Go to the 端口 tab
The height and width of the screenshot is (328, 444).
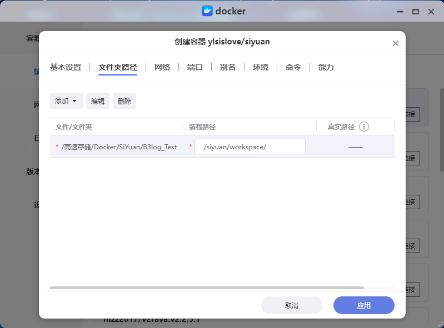[x=195, y=67]
